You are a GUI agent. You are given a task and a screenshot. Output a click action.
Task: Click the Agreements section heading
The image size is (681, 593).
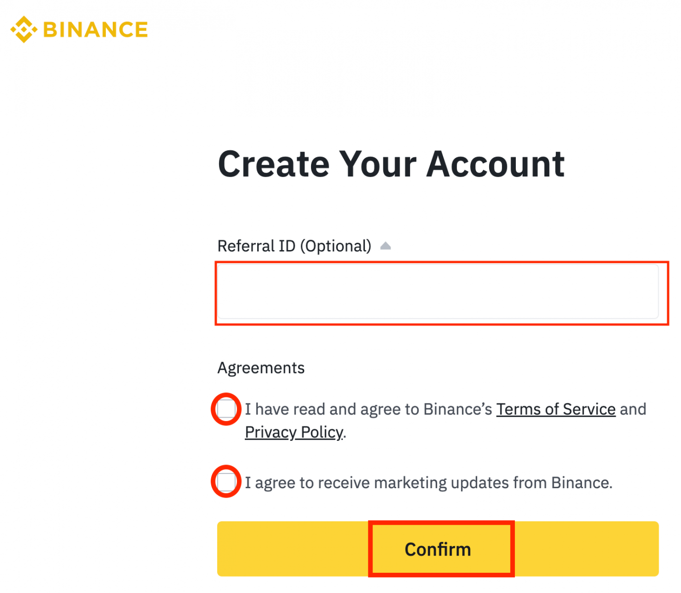[261, 368]
